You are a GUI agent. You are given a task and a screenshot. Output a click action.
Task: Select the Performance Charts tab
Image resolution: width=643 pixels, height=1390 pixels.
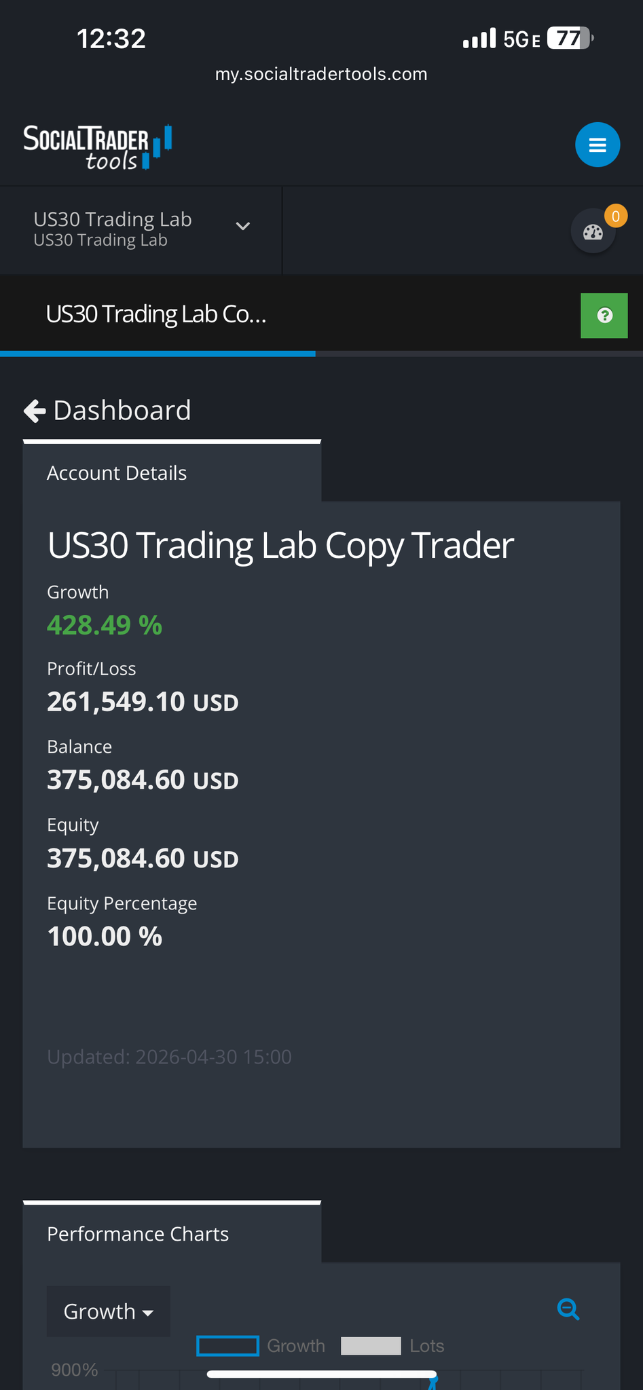[138, 1234]
